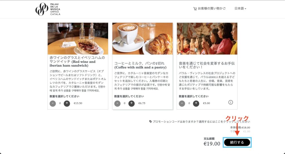Click the black 続行する continue button

[237, 142]
